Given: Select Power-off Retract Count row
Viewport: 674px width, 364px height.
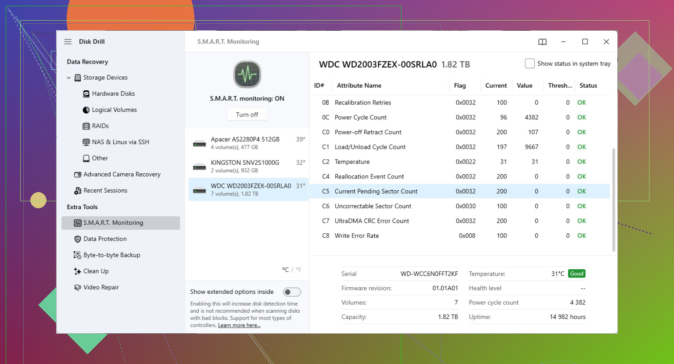Looking at the screenshot, I should pos(460,132).
